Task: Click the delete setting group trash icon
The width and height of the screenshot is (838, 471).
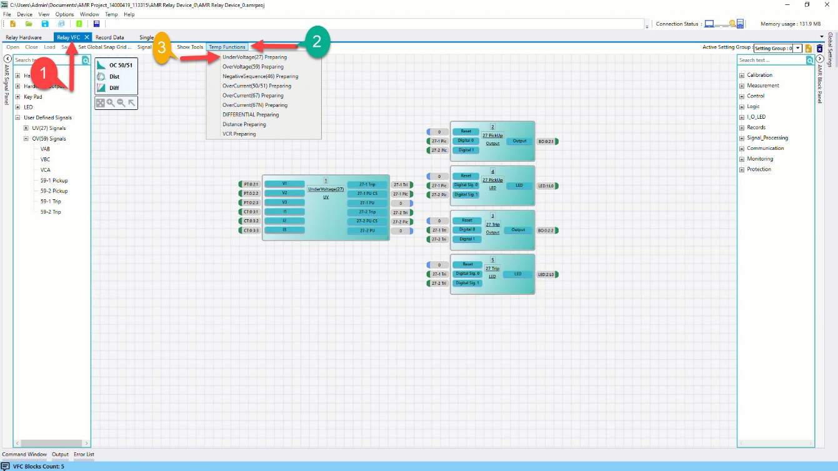Action: 819,48
